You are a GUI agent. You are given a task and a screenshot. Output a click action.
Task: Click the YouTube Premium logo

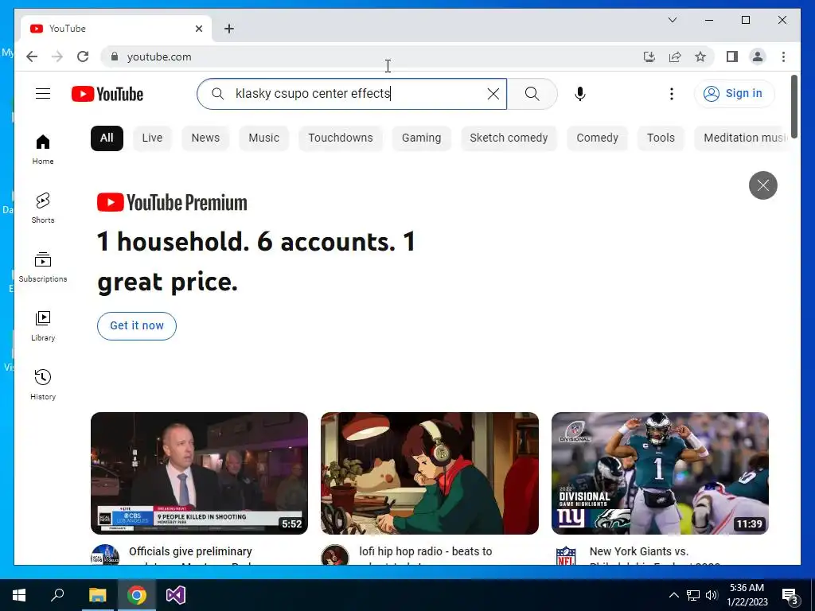172,203
